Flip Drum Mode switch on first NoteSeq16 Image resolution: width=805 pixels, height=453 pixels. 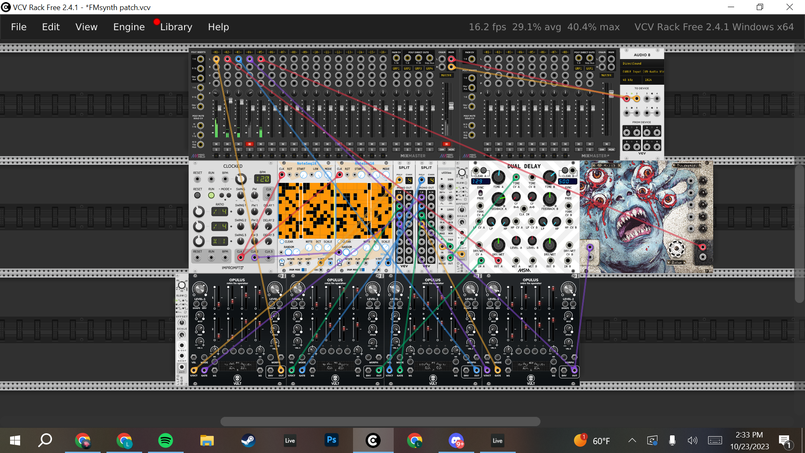coord(303,270)
